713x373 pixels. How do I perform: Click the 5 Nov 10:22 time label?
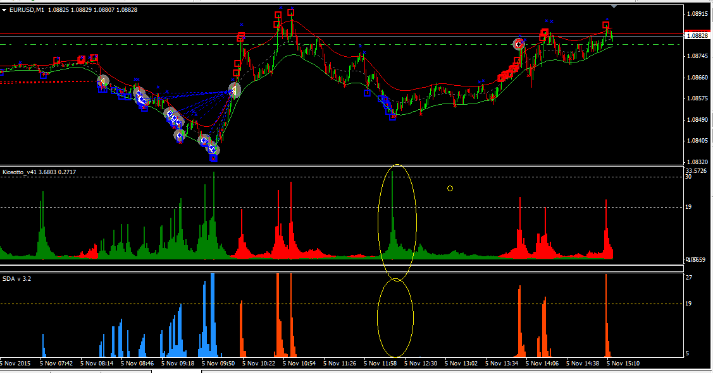pos(259,363)
